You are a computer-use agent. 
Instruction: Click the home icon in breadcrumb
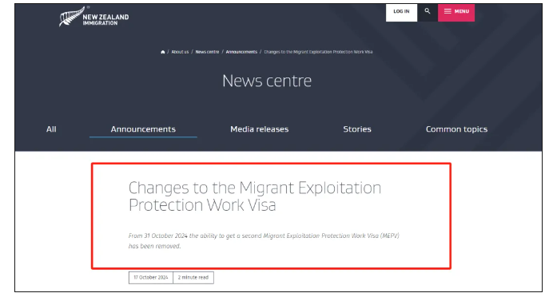[x=162, y=52]
